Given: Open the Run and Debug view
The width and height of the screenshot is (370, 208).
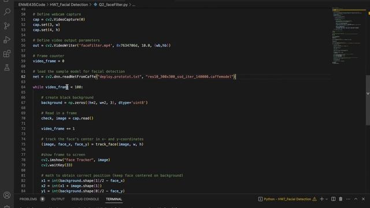Looking at the screenshot, I should tap(7, 40).
